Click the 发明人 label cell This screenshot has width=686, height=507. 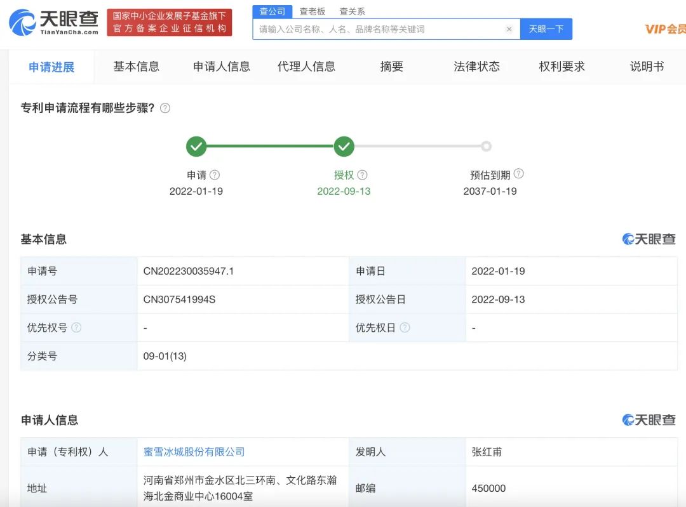(x=407, y=452)
